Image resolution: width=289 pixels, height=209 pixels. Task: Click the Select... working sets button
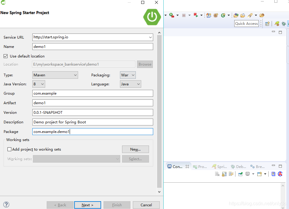[x=136, y=159]
